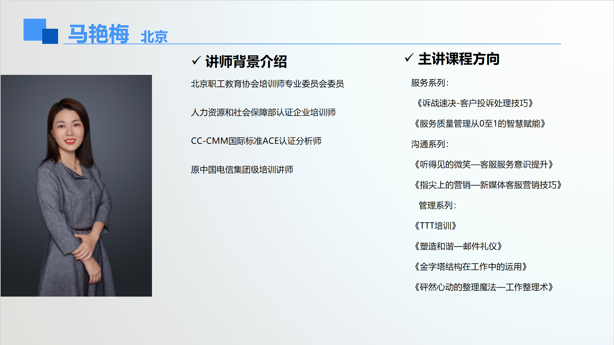Select the name title 马艳梅
The height and width of the screenshot is (345, 614).
coord(99,34)
